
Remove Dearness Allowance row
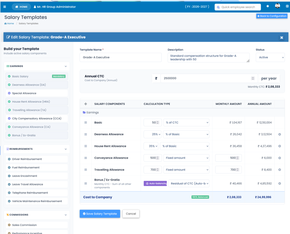(x=280, y=134)
